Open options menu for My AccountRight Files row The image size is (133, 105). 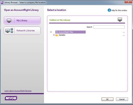(124, 33)
